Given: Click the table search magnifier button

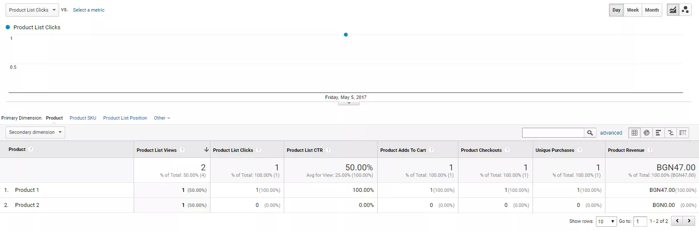Looking at the screenshot, I should click(x=590, y=133).
